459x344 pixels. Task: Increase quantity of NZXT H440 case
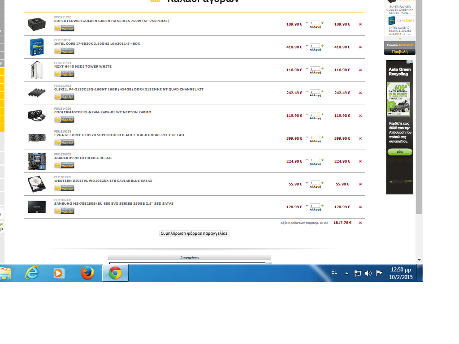point(323,69)
